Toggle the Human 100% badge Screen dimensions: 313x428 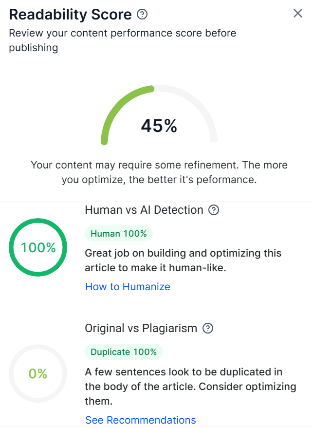(x=118, y=234)
